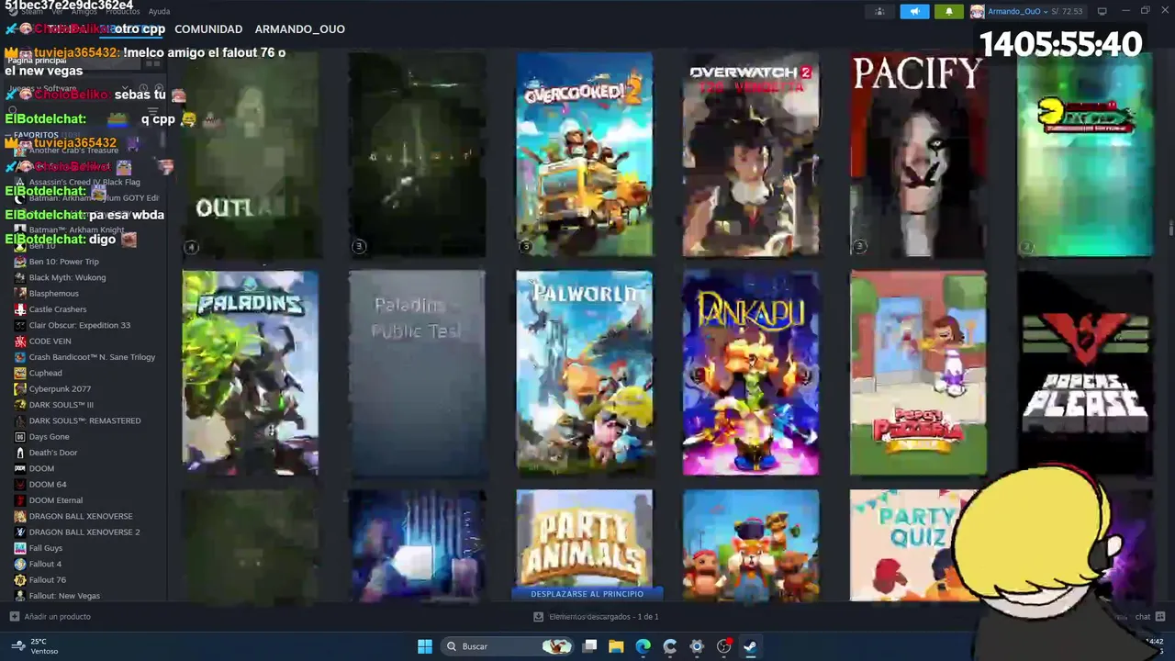Select the Paladins game cover
Viewport: 1175px width, 661px height.
click(251, 373)
